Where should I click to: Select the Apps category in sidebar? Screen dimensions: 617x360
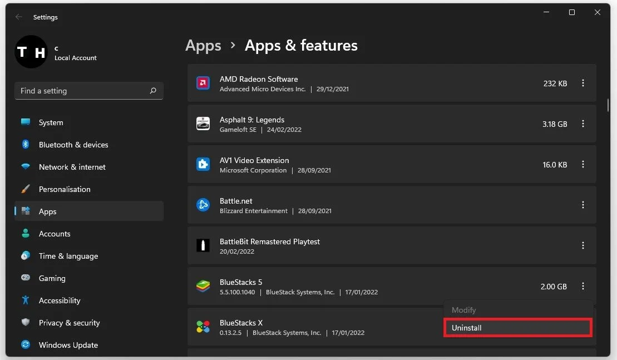pyautogui.click(x=89, y=211)
